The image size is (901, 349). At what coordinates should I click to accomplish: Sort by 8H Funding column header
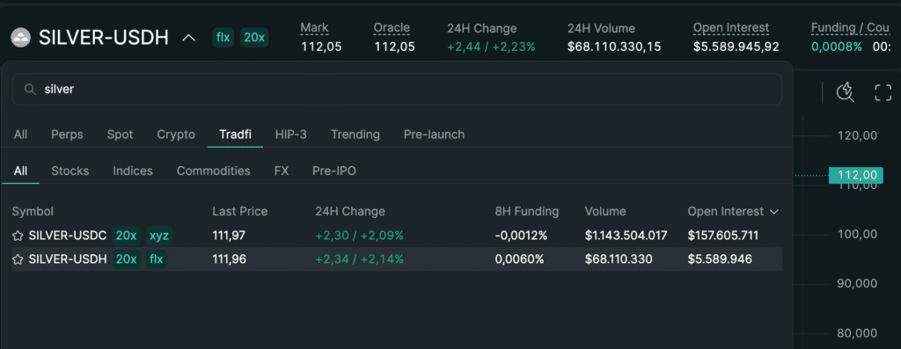pos(527,211)
